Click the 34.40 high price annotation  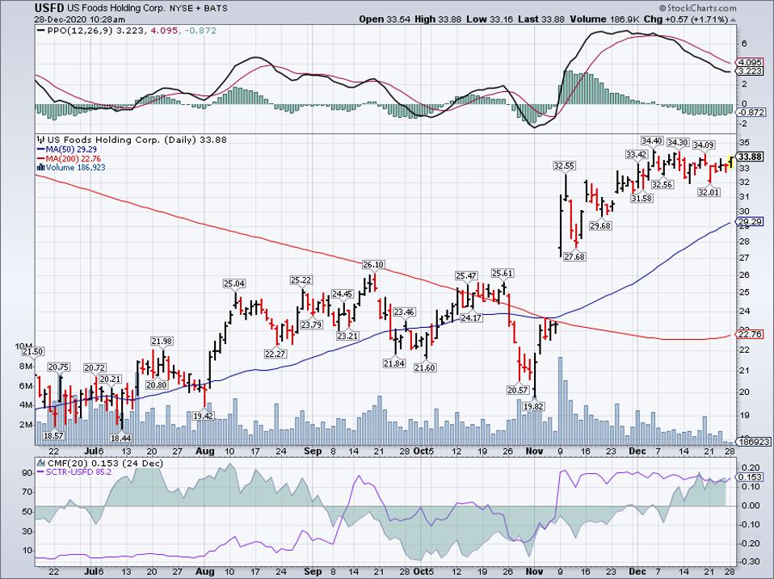651,141
